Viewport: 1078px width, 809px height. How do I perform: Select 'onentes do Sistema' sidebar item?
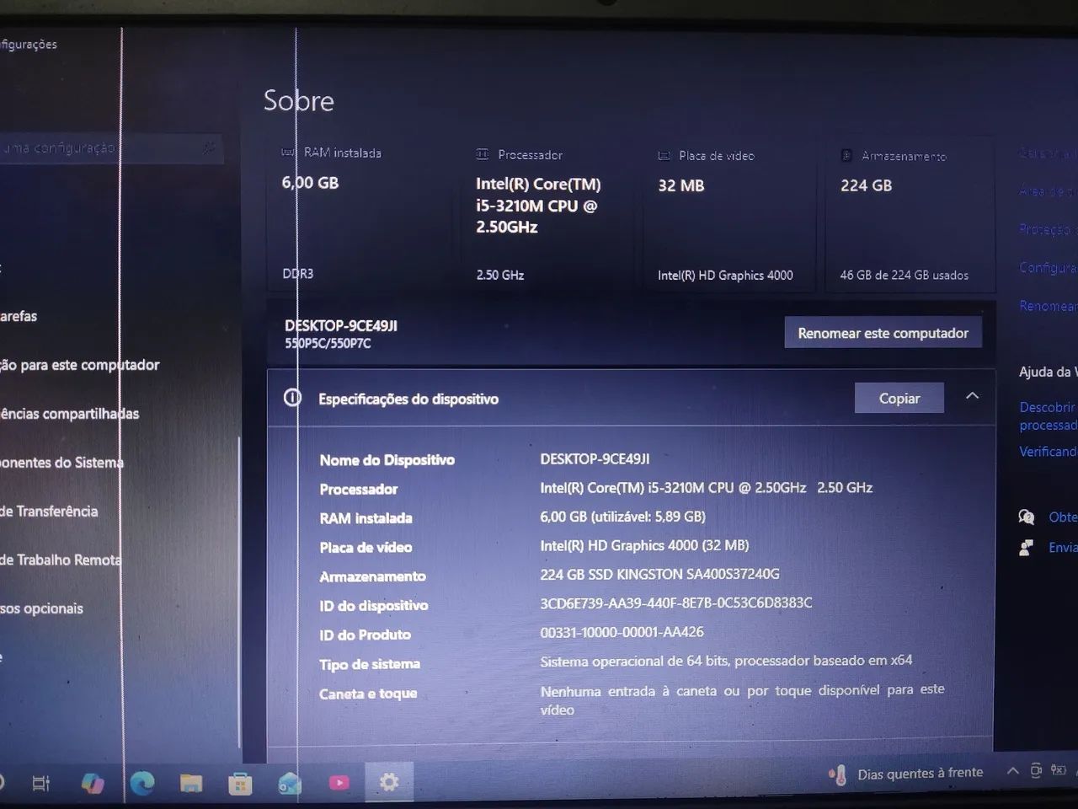tap(62, 463)
